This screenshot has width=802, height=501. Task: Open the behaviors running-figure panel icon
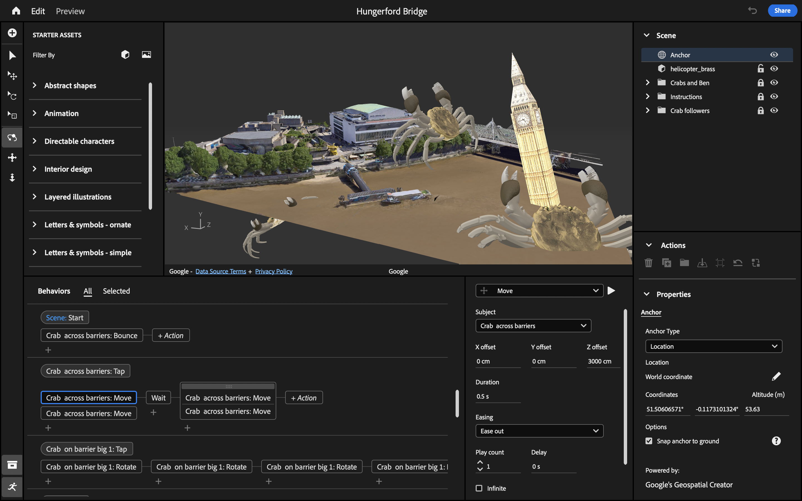(x=12, y=487)
